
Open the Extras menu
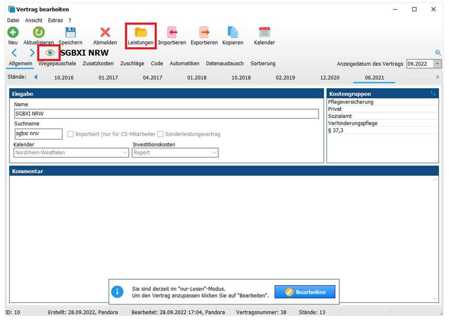point(55,20)
